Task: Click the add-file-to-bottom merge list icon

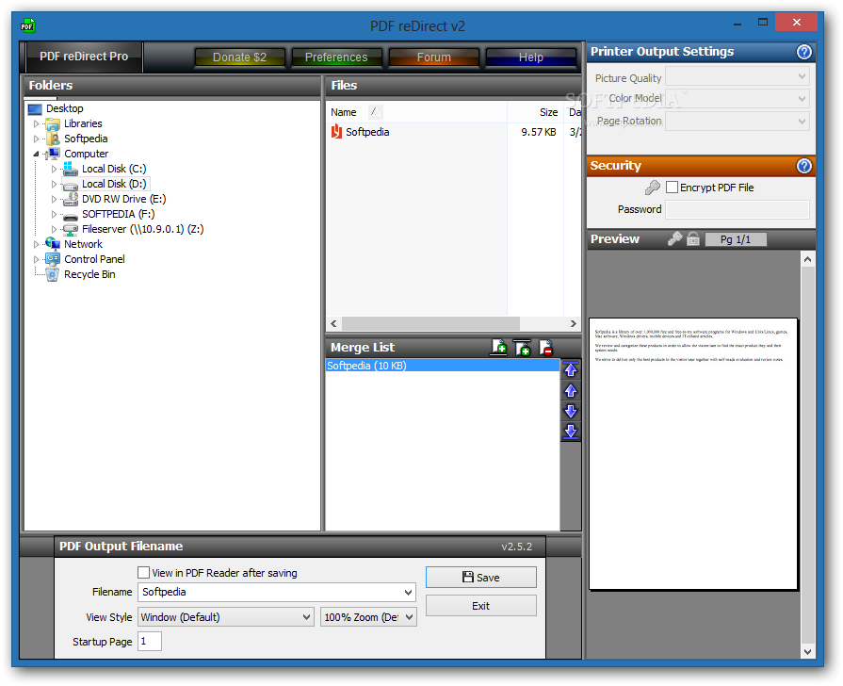Action: (499, 348)
